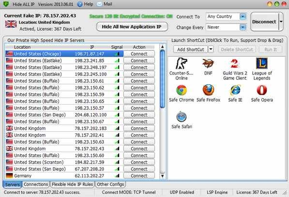This screenshot has width=289, height=197.
Task: Connect to the Germany server
Action: click(x=139, y=176)
